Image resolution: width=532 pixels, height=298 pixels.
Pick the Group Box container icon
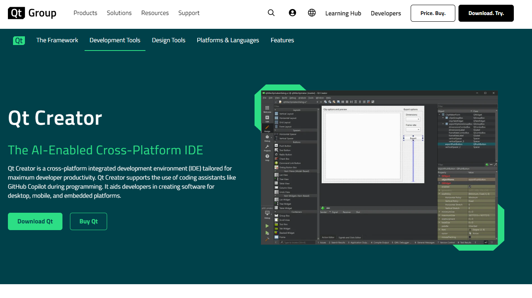(x=277, y=216)
